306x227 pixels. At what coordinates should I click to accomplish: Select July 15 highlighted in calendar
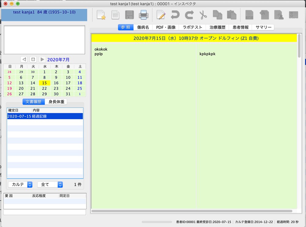(44, 83)
